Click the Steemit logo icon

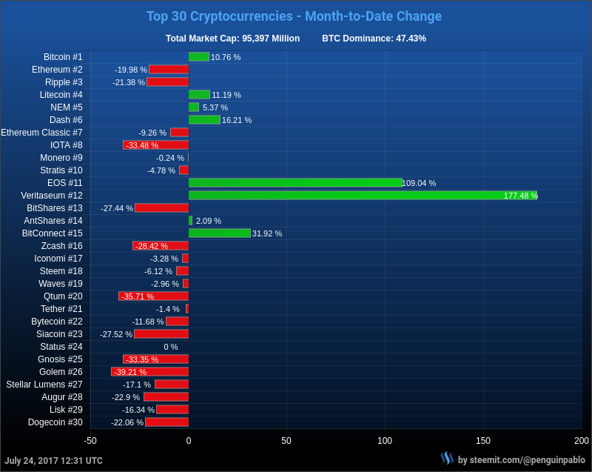[x=448, y=459]
